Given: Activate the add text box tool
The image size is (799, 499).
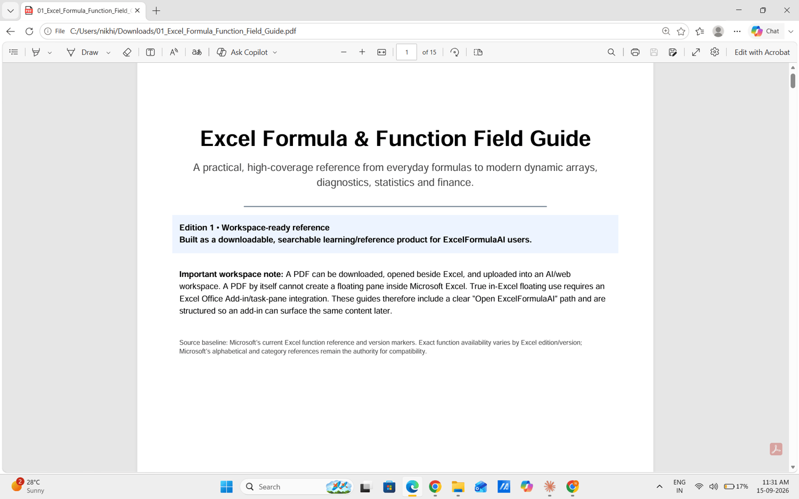Looking at the screenshot, I should [150, 52].
